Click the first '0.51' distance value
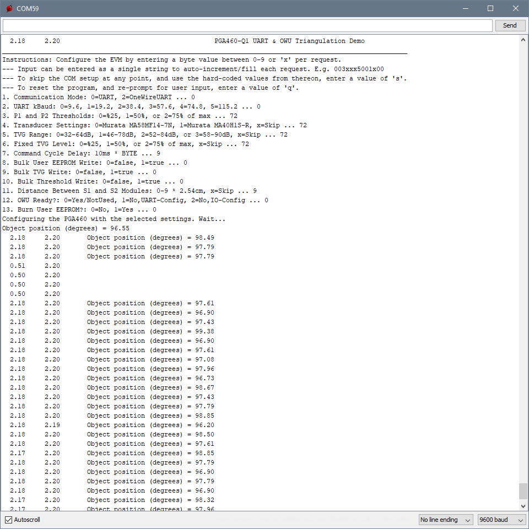This screenshot has width=529, height=529. [18, 266]
